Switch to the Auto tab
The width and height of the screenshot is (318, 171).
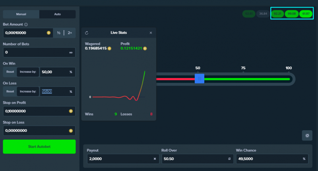(x=57, y=14)
